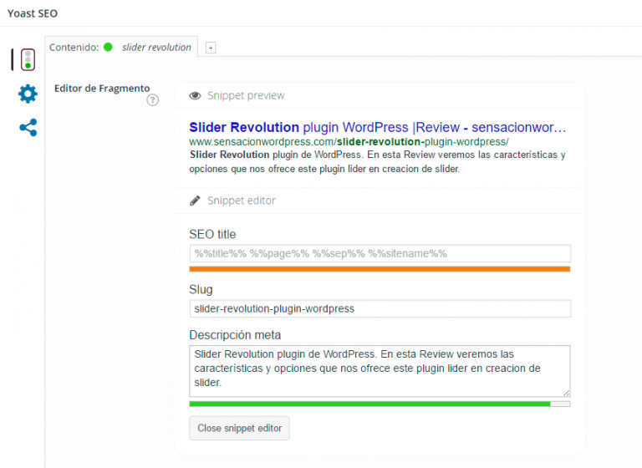Screen dimensions: 642x468
Task: Click the Snippet editor heading
Action: pos(242,201)
